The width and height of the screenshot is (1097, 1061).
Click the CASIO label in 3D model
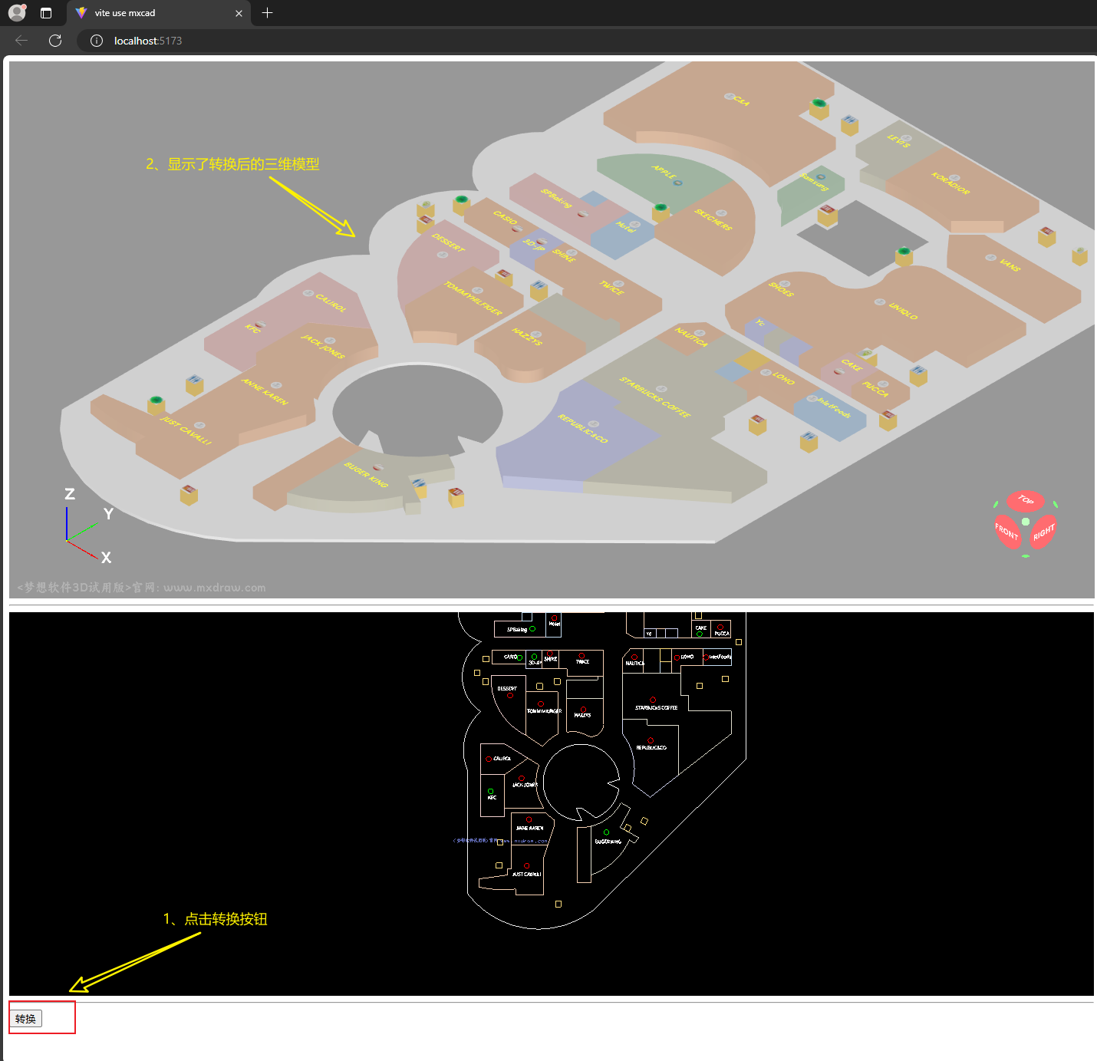(505, 217)
